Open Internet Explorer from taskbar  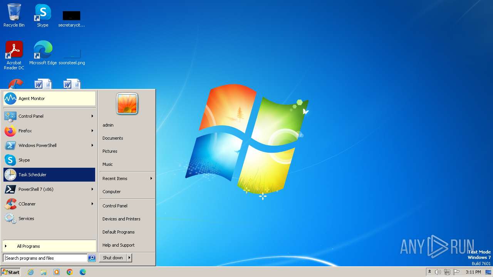point(30,272)
